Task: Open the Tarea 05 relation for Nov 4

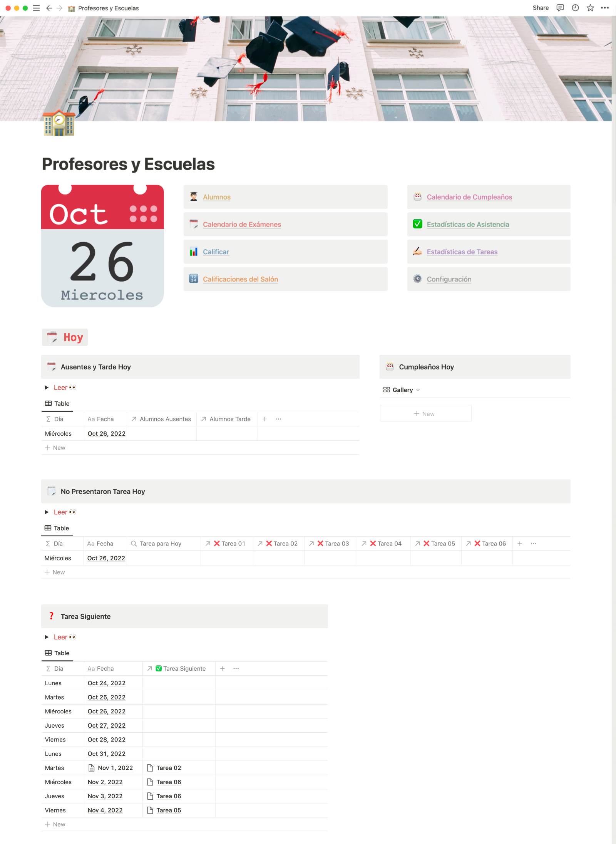Action: pyautogui.click(x=169, y=810)
